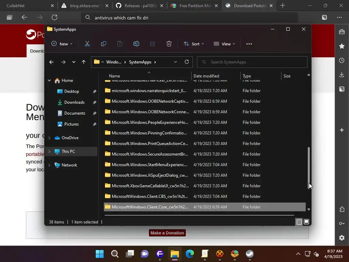The height and width of the screenshot is (262, 349).
Task: Open Downloads arrow icon in the Edge sidebar
Action: [x=342, y=75]
